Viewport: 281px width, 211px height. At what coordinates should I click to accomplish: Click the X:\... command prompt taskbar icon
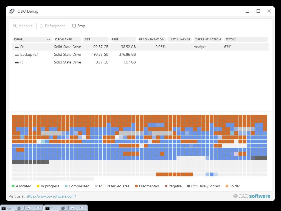[47, 209]
